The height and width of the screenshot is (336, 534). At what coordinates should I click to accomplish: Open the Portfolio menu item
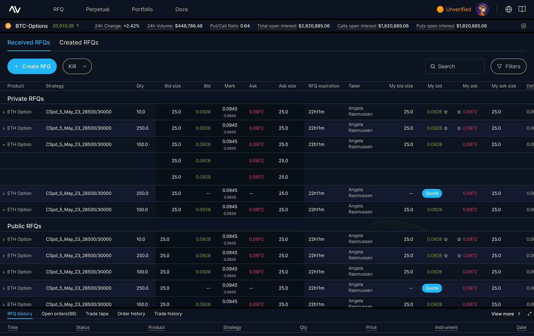142,9
